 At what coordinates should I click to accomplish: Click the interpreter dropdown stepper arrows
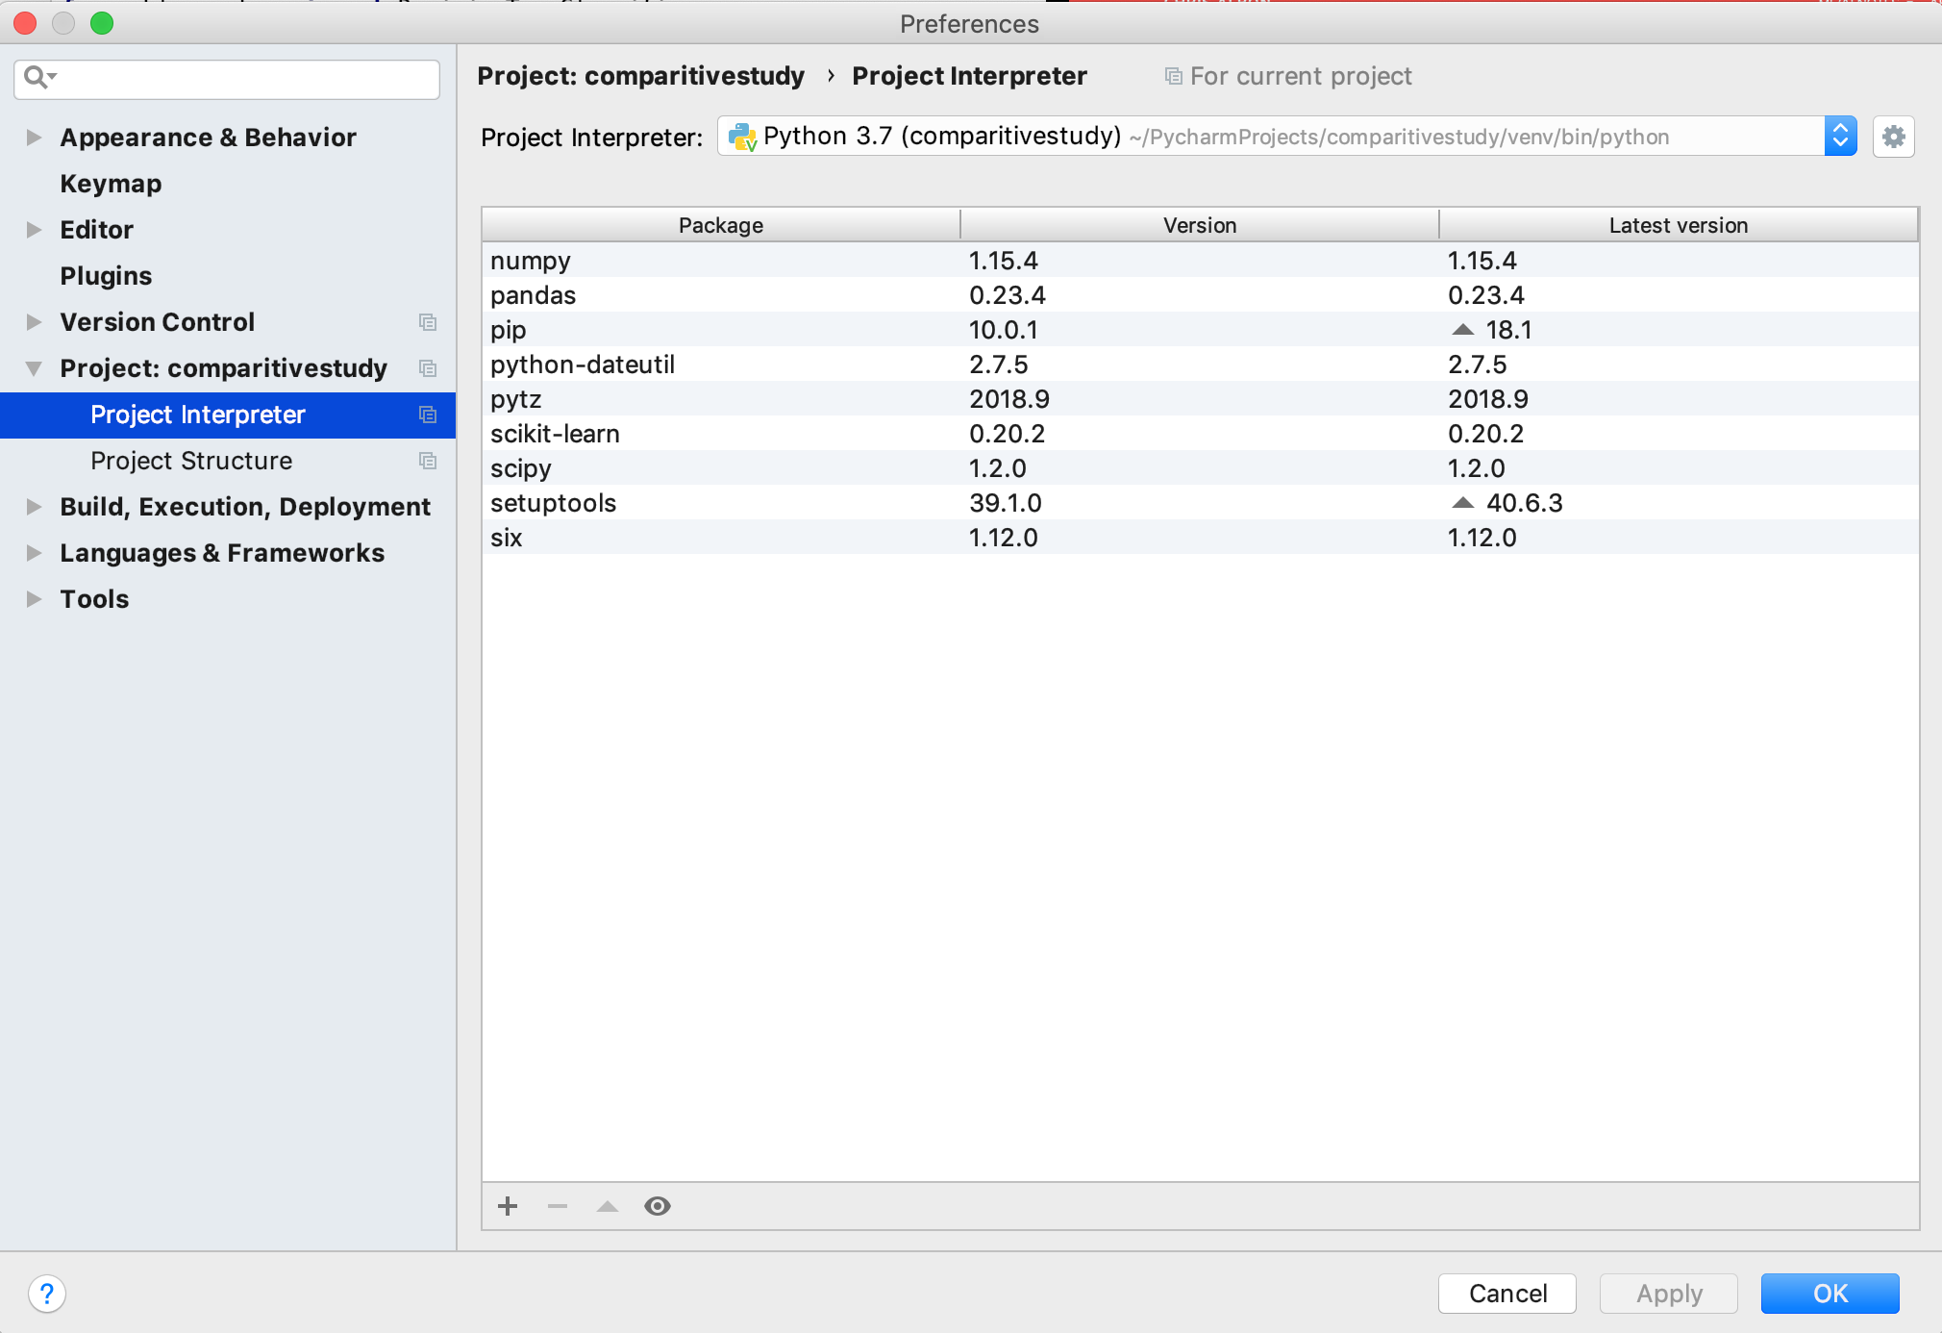pos(1840,137)
